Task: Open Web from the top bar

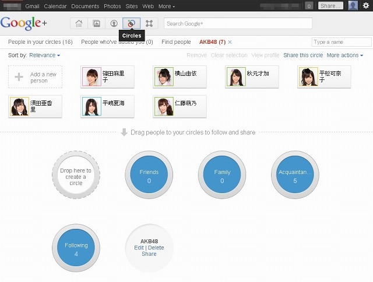Action: coord(147,6)
